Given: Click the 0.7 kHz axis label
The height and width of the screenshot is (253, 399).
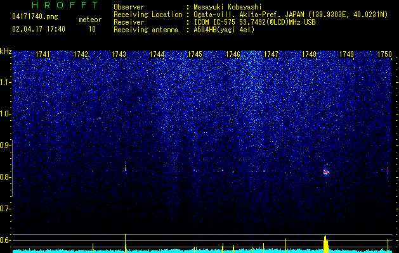Looking at the screenshot, I should tap(5, 209).
